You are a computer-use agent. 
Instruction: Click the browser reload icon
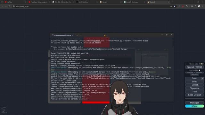pos(9,6)
